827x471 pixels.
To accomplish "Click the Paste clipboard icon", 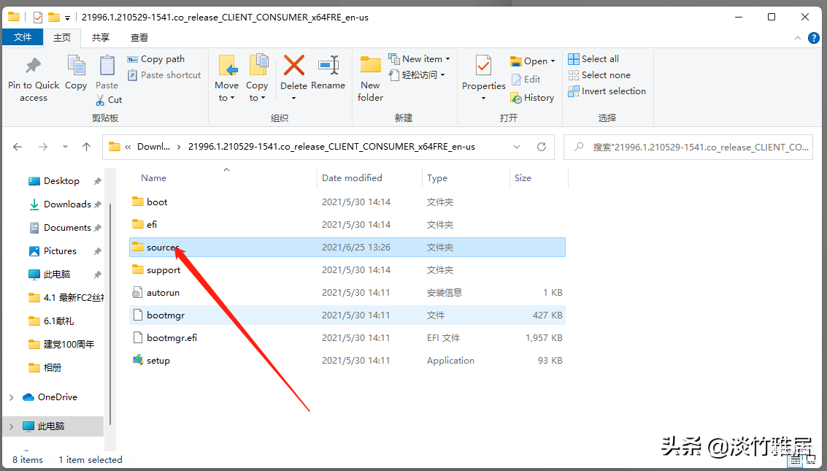I will tap(107, 66).
